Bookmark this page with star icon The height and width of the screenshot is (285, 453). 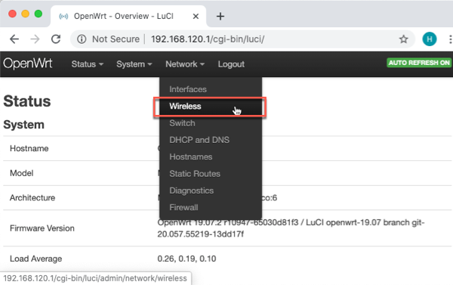(x=404, y=39)
